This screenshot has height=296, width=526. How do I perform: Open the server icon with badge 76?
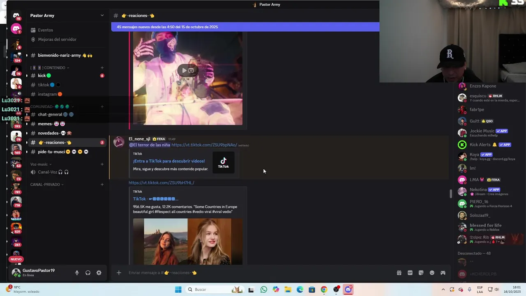pyautogui.click(x=16, y=70)
